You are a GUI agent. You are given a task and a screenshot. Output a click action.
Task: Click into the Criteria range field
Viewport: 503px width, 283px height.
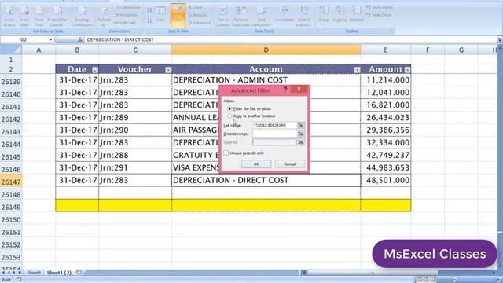274,134
